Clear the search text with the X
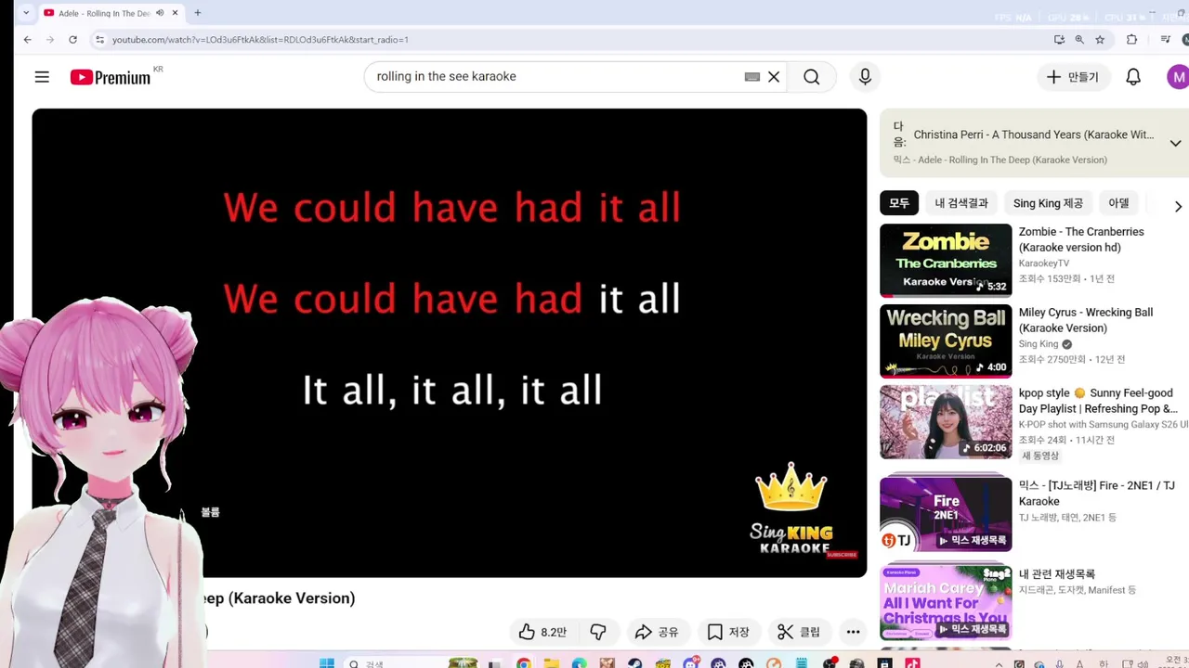The image size is (1189, 668). click(774, 77)
